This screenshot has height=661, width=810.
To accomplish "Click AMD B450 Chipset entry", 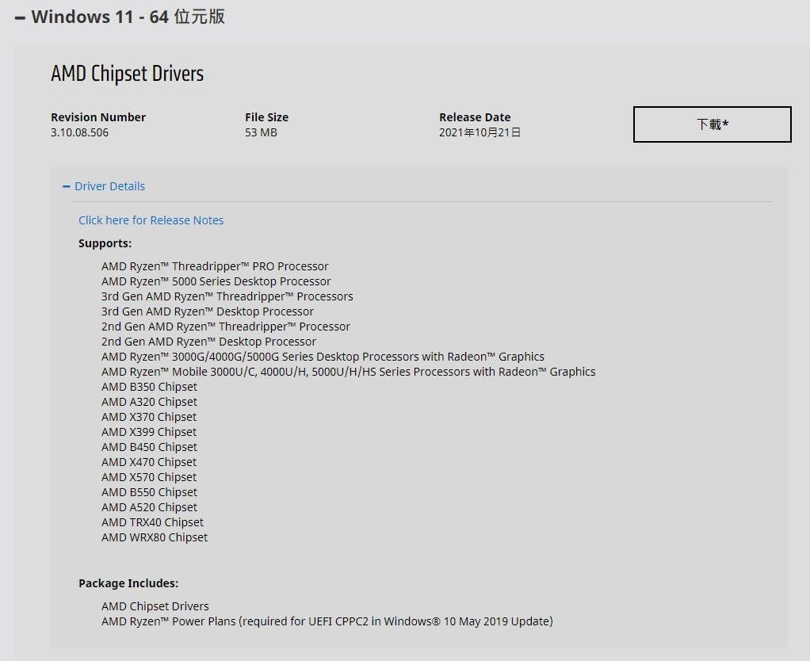I will 149,447.
